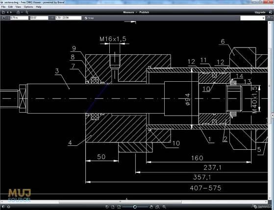Click the vertical scrollbar up arrow
The width and height of the screenshot is (274, 210).
[270, 23]
